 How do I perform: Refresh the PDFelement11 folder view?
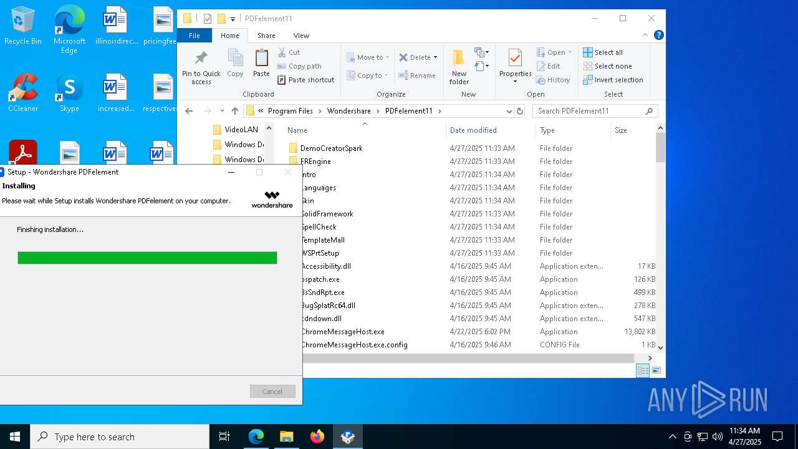coord(520,111)
